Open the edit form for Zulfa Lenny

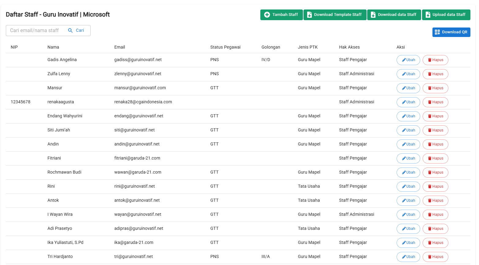coord(408,74)
